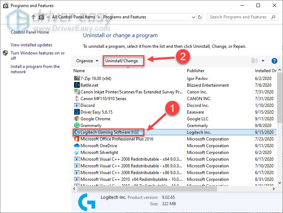The image size is (283, 213).
Task: Click the vertical scrollbar up arrow
Action: tap(279, 70)
